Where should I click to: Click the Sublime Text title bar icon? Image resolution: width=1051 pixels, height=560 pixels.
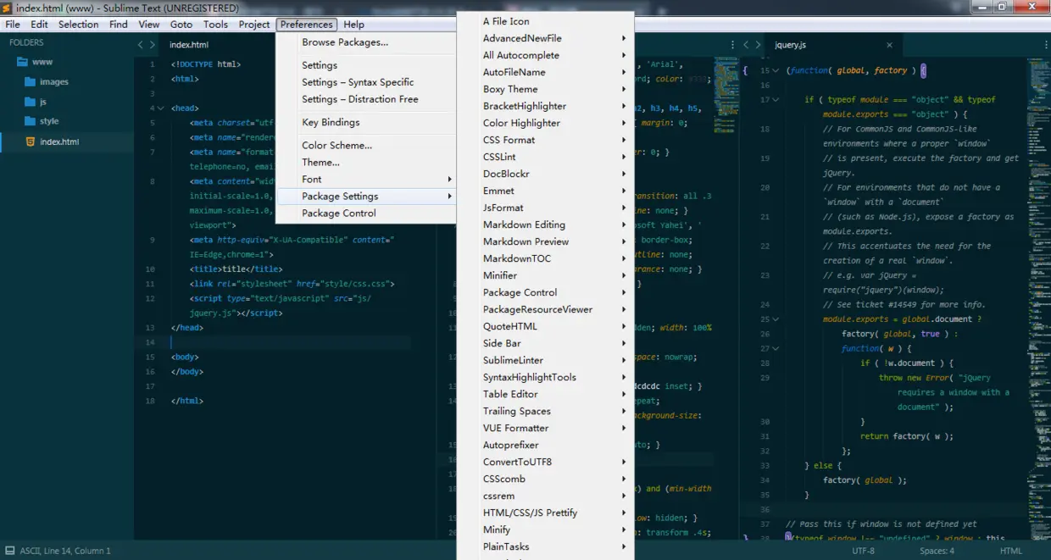[x=7, y=8]
